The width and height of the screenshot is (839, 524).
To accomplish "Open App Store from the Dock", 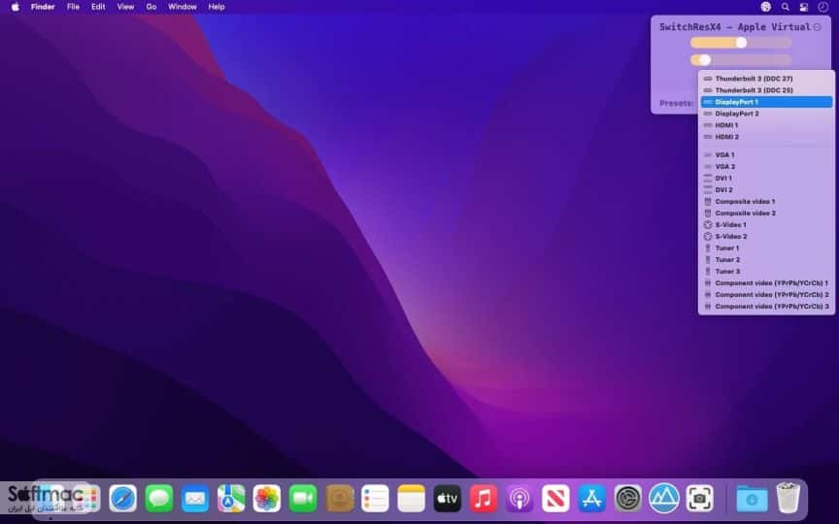I will 591,499.
